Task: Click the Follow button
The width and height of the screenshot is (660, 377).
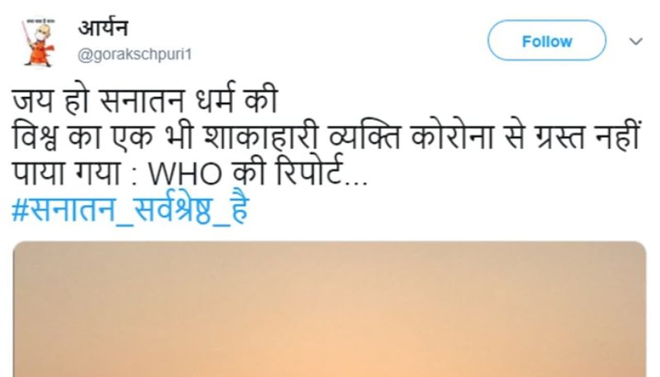Action: pyautogui.click(x=547, y=41)
